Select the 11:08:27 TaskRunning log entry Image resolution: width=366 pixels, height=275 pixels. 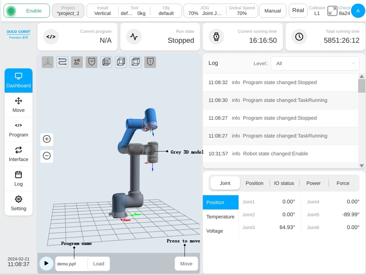coord(280,136)
